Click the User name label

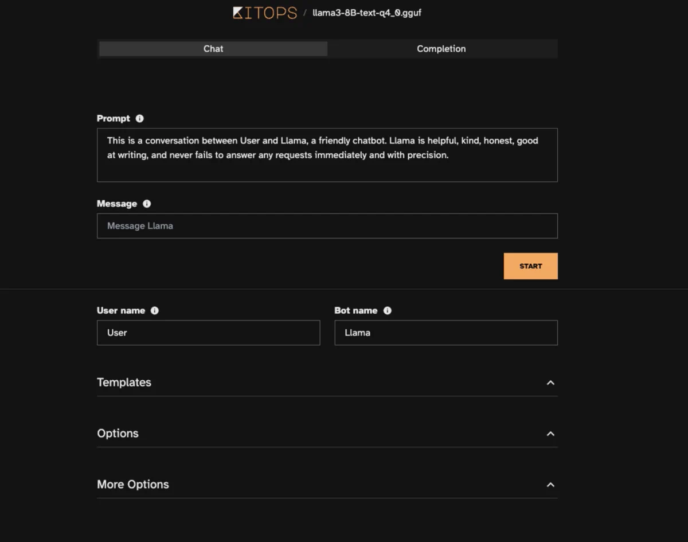click(x=121, y=310)
